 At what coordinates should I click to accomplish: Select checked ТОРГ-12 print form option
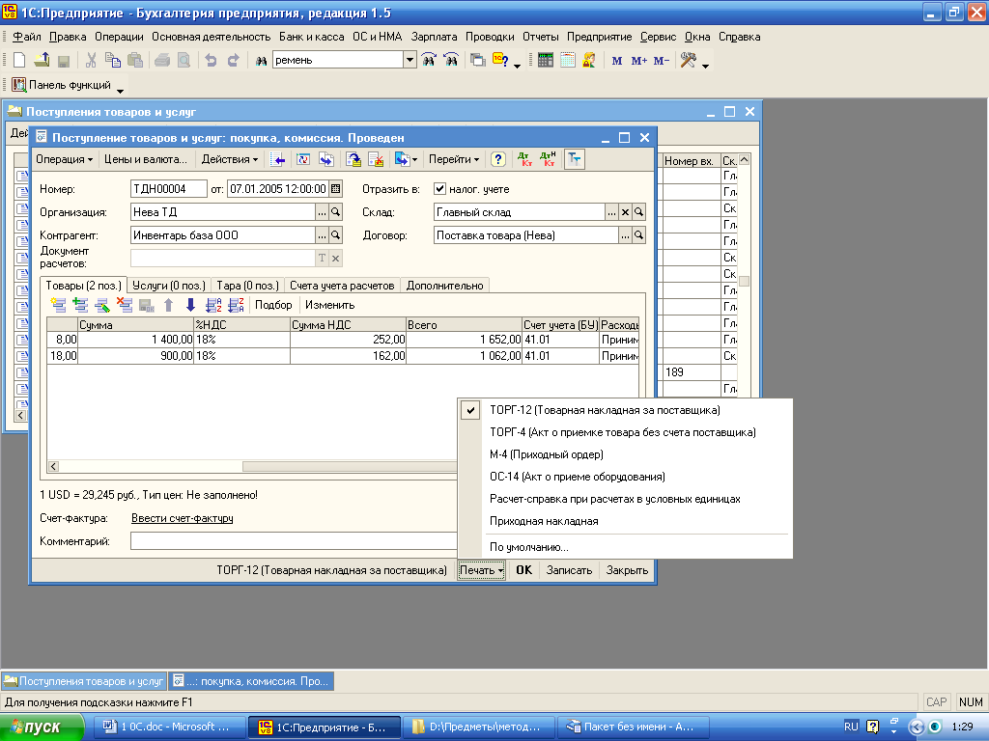(x=605, y=410)
